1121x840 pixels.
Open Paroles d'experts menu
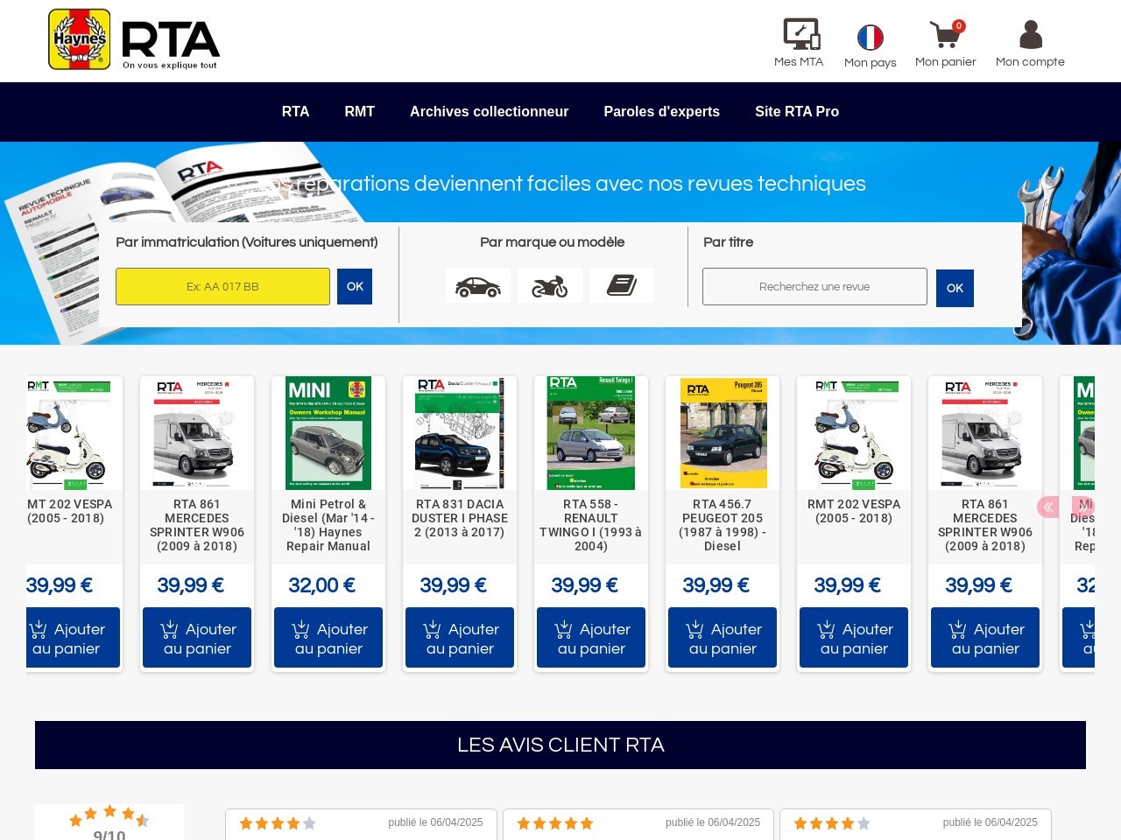click(661, 111)
